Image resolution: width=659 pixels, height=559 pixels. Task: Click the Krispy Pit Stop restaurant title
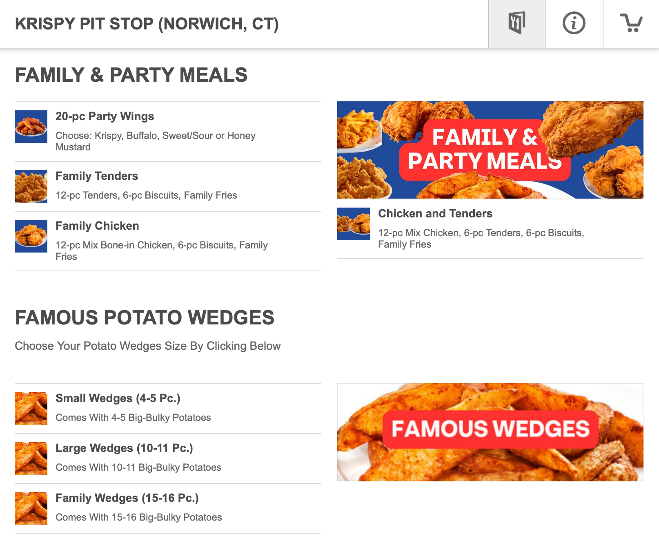(147, 24)
